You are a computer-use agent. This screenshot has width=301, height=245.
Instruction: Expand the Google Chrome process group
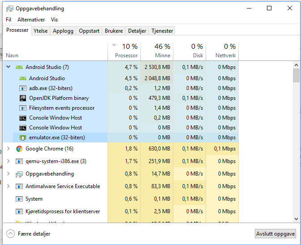click(8, 149)
